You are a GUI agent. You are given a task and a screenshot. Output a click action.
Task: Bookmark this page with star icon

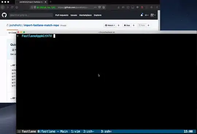point(104,7)
